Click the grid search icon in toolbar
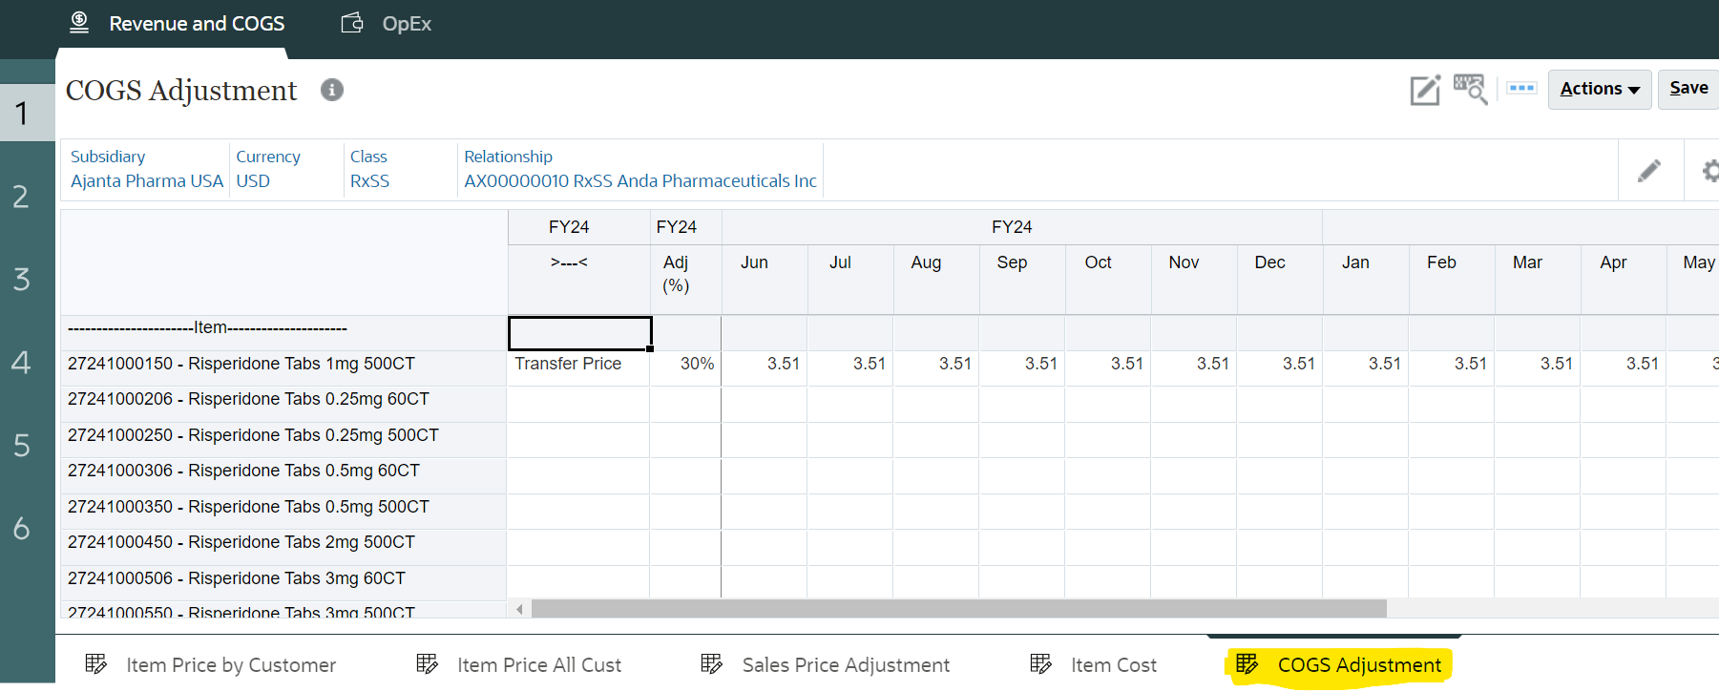 [x=1470, y=89]
